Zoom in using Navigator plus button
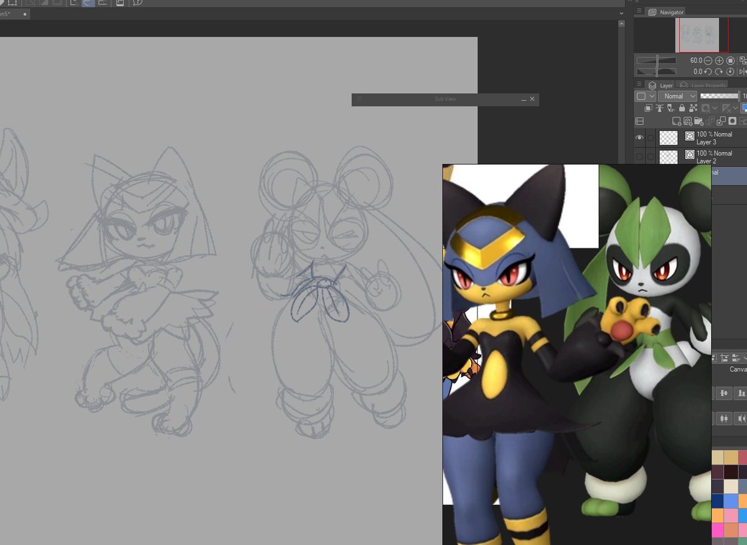The image size is (747, 545). point(719,60)
